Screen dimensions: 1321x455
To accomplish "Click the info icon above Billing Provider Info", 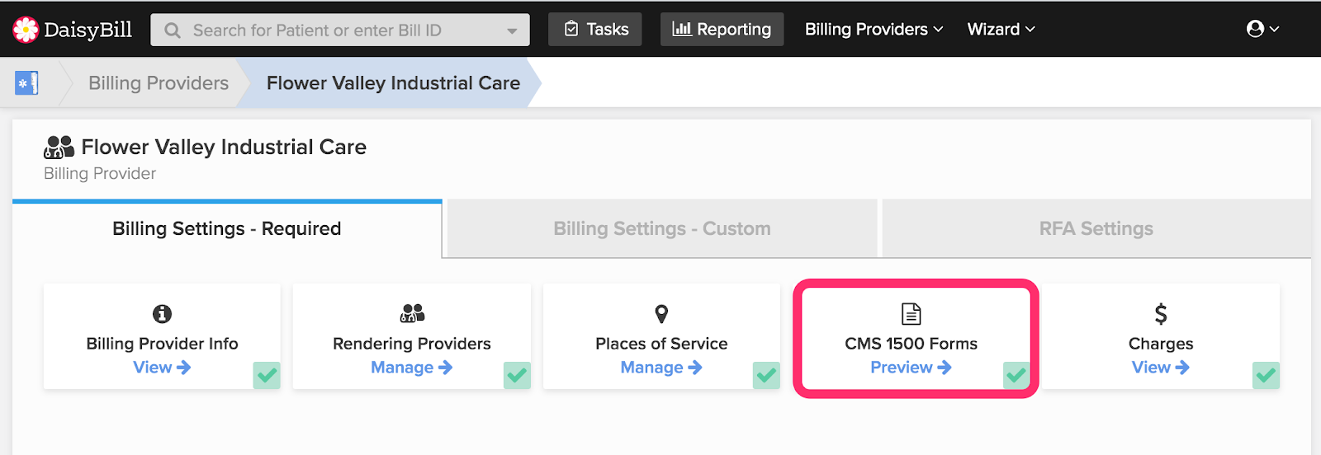I will pyautogui.click(x=162, y=314).
